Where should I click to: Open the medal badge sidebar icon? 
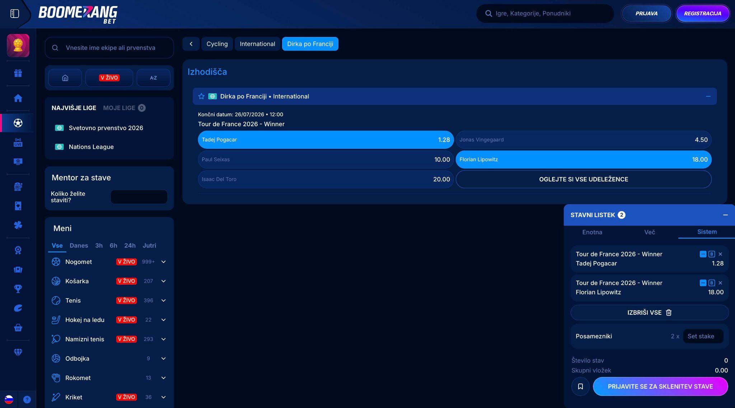click(18, 250)
